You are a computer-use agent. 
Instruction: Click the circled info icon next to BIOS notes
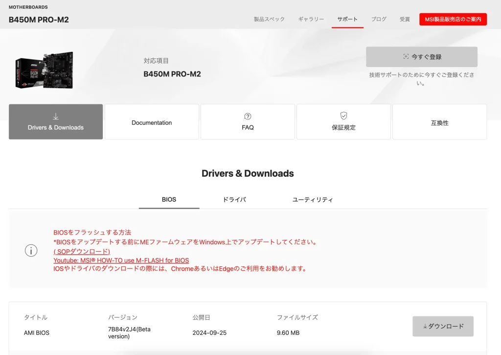[x=31, y=250]
